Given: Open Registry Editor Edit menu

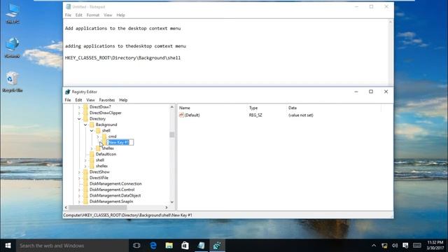Looking at the screenshot, I should (78, 100).
